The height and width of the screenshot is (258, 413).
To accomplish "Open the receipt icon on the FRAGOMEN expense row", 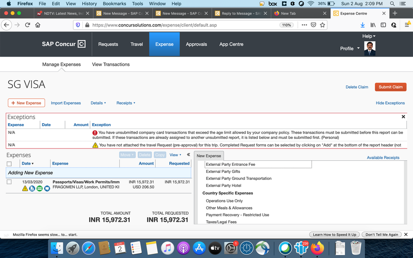I will point(32,189).
